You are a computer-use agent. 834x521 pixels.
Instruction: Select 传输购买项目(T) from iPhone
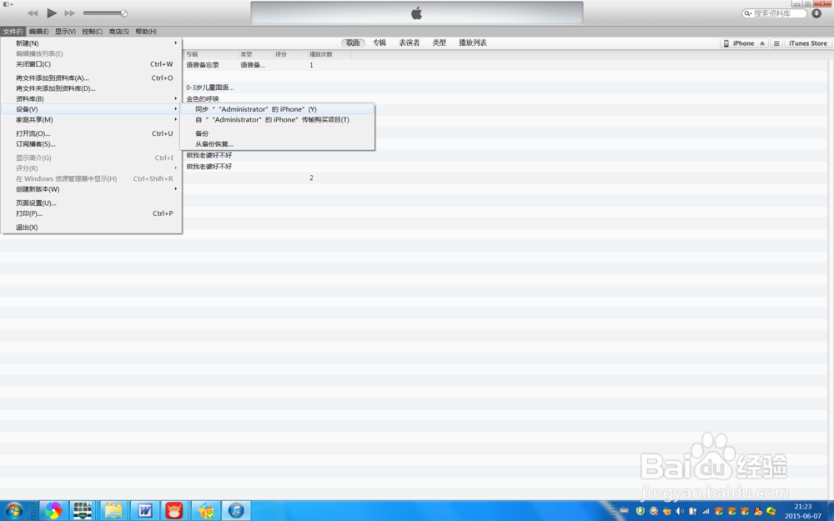coord(277,119)
